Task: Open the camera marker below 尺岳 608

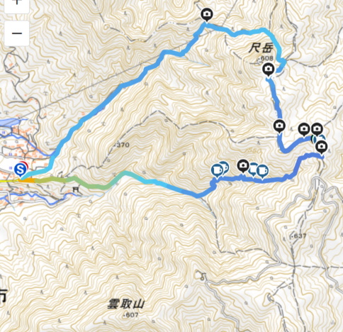Action: 268,70
